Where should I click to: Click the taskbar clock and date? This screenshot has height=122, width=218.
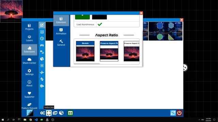(208, 120)
